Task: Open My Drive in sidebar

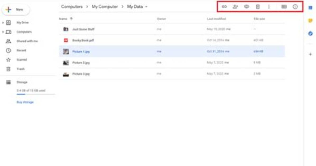Action: tap(22, 22)
